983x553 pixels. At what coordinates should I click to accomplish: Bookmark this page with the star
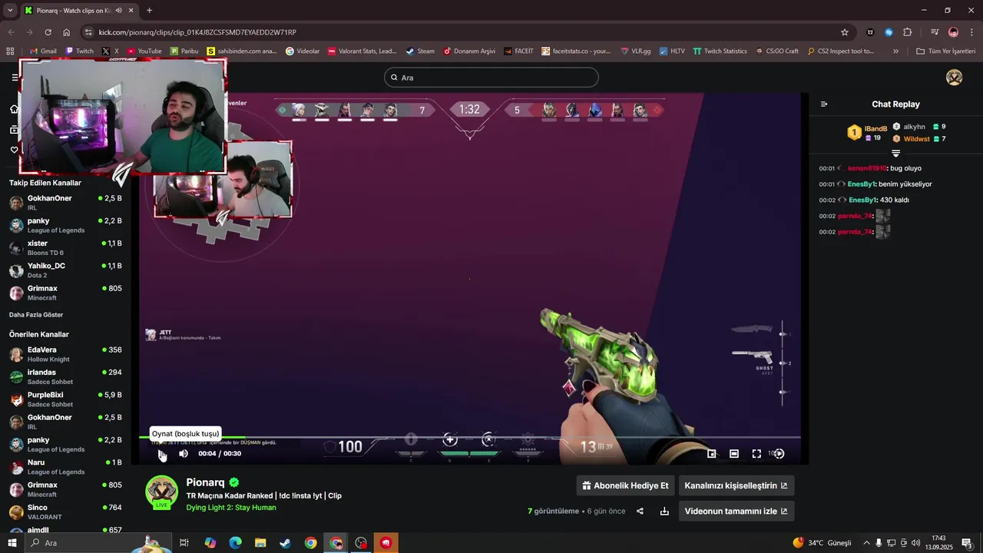click(x=845, y=32)
